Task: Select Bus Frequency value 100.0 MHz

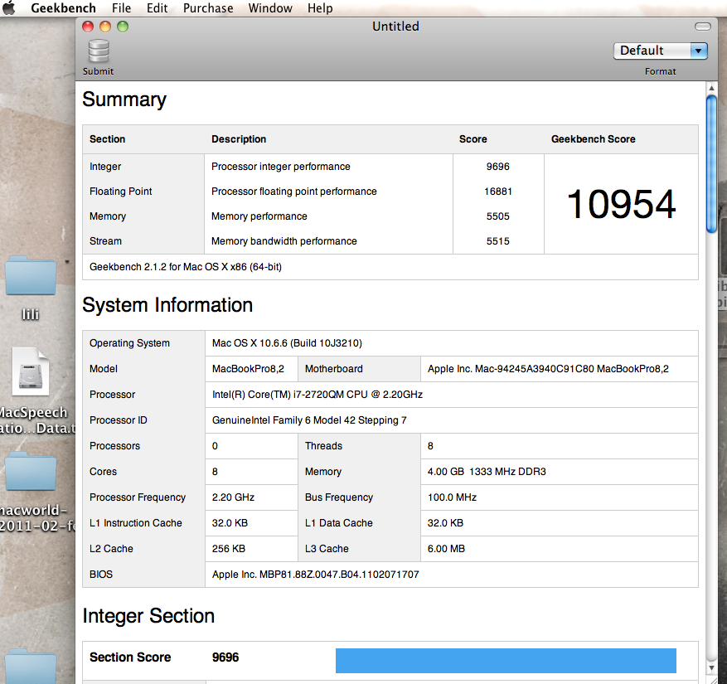Action: pyautogui.click(x=452, y=497)
